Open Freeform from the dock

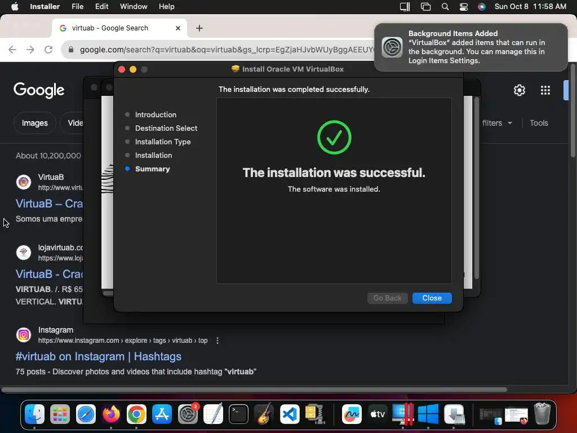[352, 414]
